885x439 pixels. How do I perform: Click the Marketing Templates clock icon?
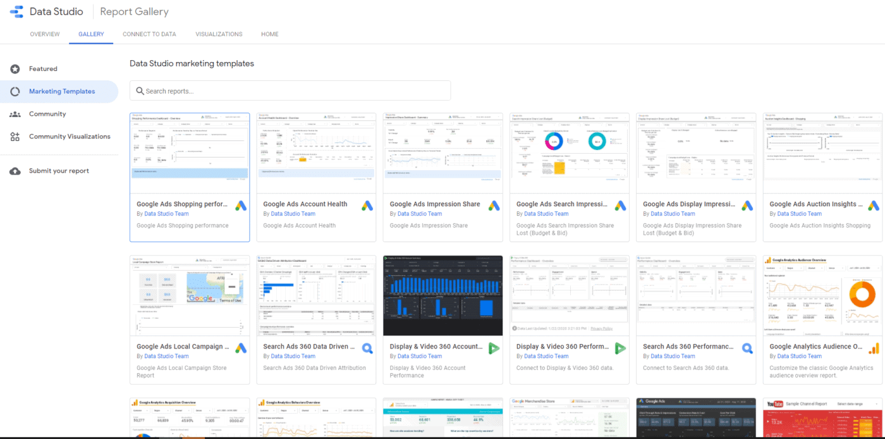pyautogui.click(x=14, y=91)
